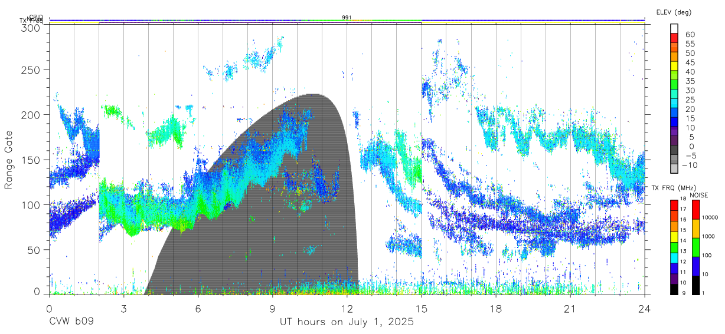Image resolution: width=725 pixels, height=334 pixels.
Task: Click the '50' range gate tick label
Action: [34, 249]
